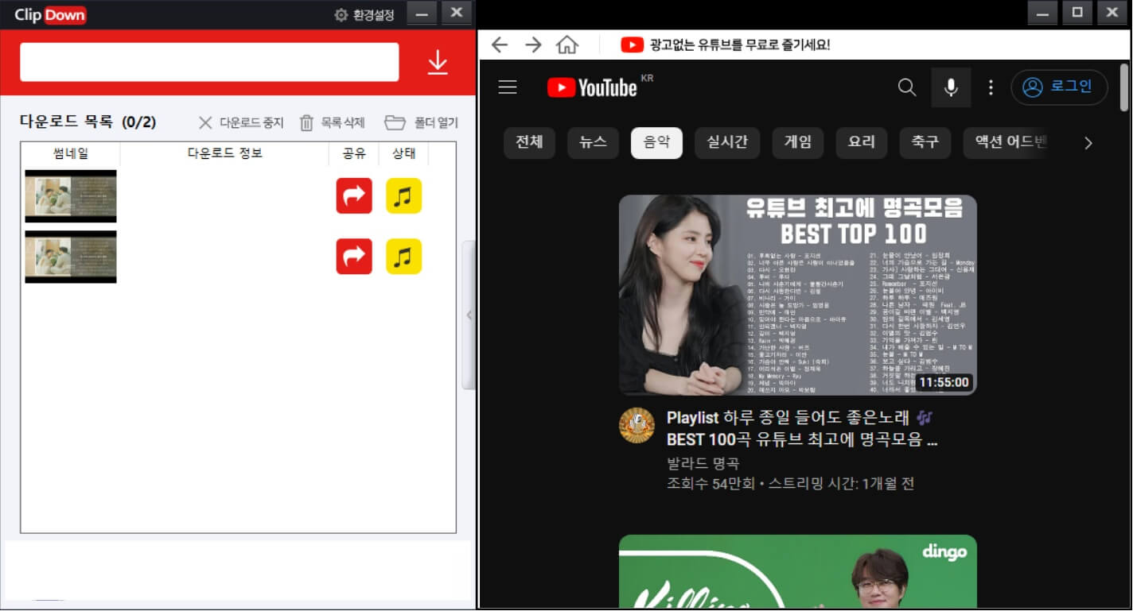Go back in the browser panel
The height and width of the screenshot is (611, 1133).
tap(499, 44)
